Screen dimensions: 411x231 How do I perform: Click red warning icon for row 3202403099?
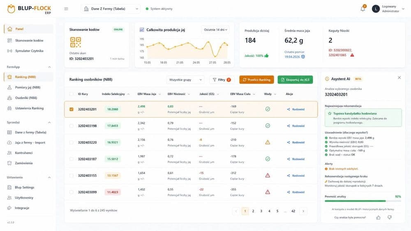(268, 192)
